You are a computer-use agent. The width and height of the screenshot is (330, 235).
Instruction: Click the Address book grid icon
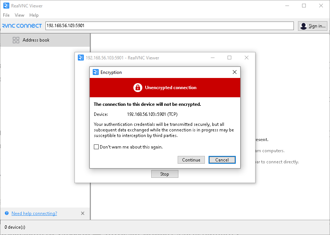(16, 40)
